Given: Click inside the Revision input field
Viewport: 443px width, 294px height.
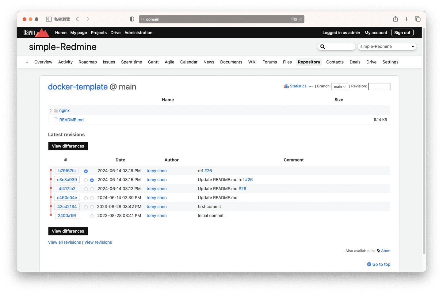Looking at the screenshot, I should coord(379,86).
